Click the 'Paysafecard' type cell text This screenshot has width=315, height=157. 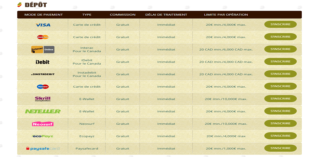click(87, 149)
